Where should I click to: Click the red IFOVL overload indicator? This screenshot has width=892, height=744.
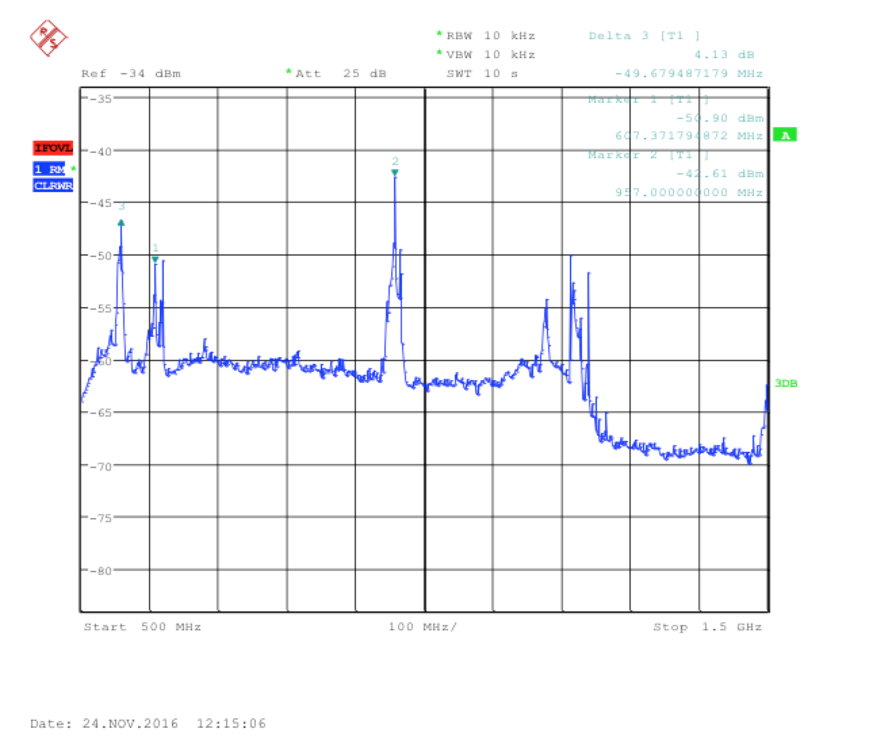(53, 148)
